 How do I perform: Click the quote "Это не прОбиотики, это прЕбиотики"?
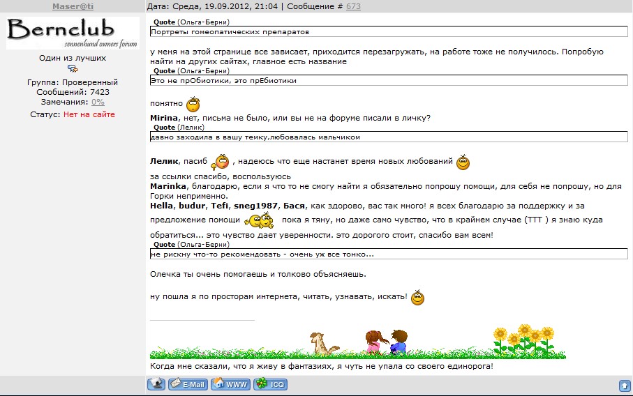click(x=389, y=81)
